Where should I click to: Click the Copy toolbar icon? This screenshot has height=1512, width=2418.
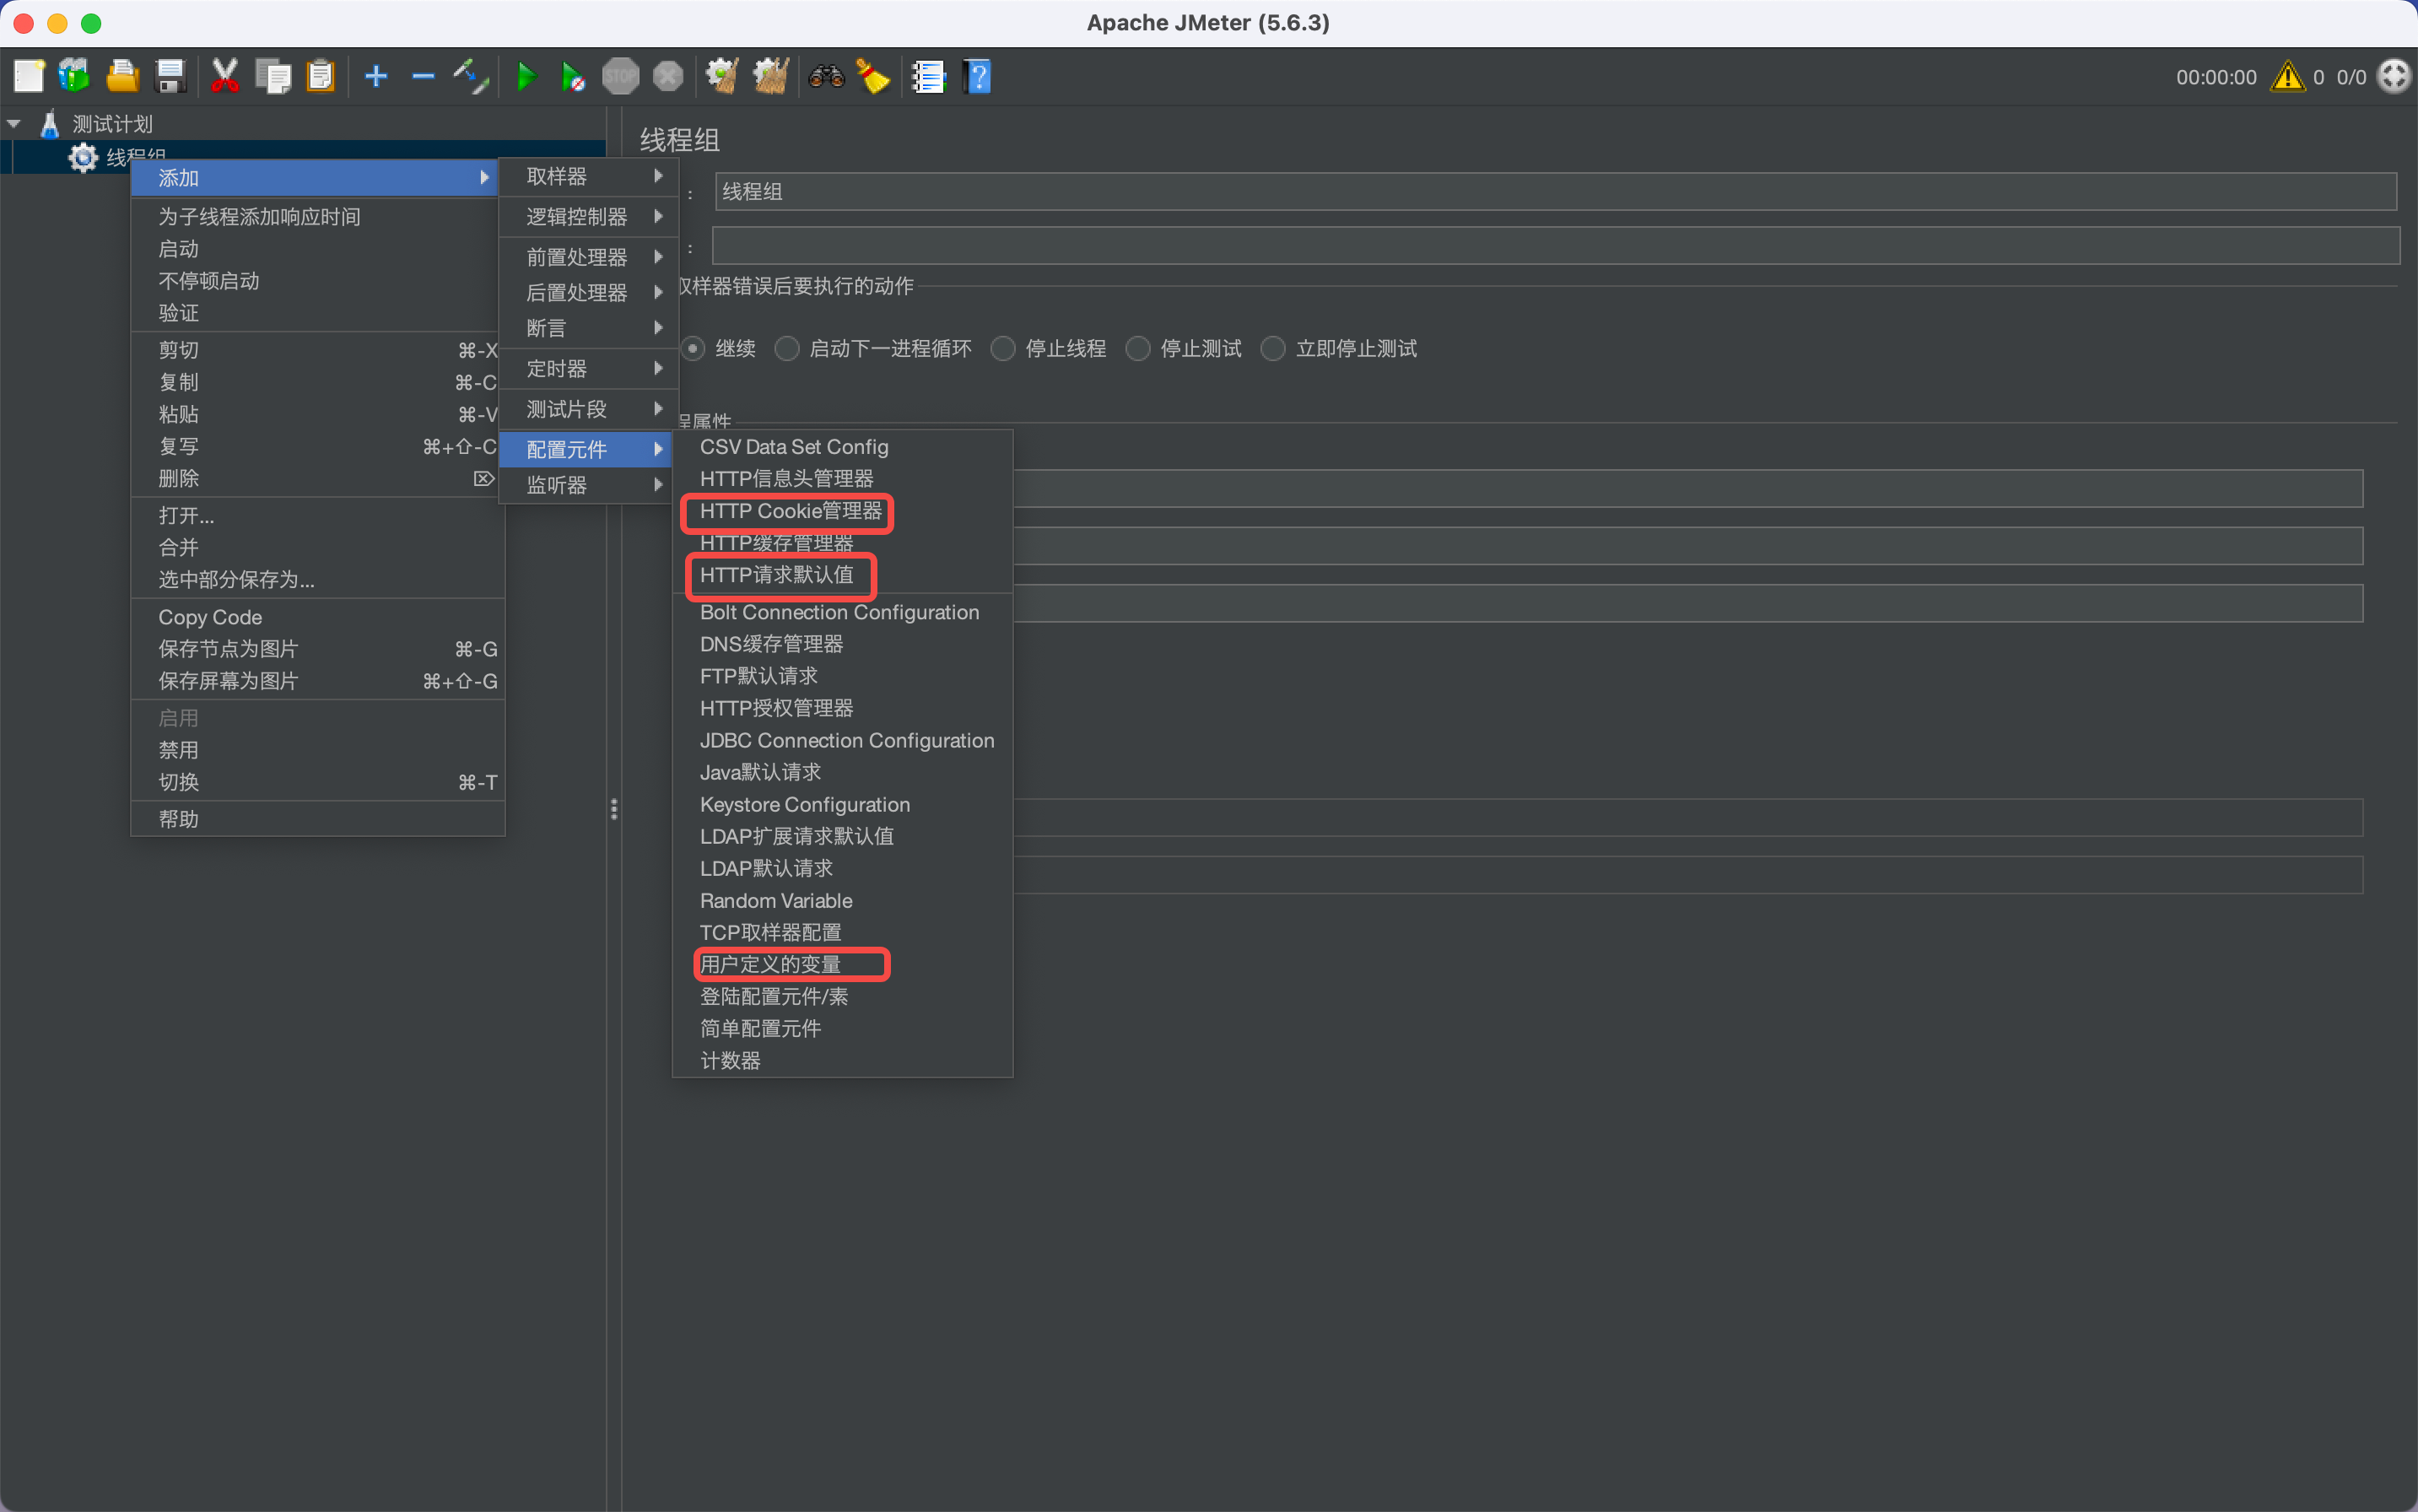point(272,76)
